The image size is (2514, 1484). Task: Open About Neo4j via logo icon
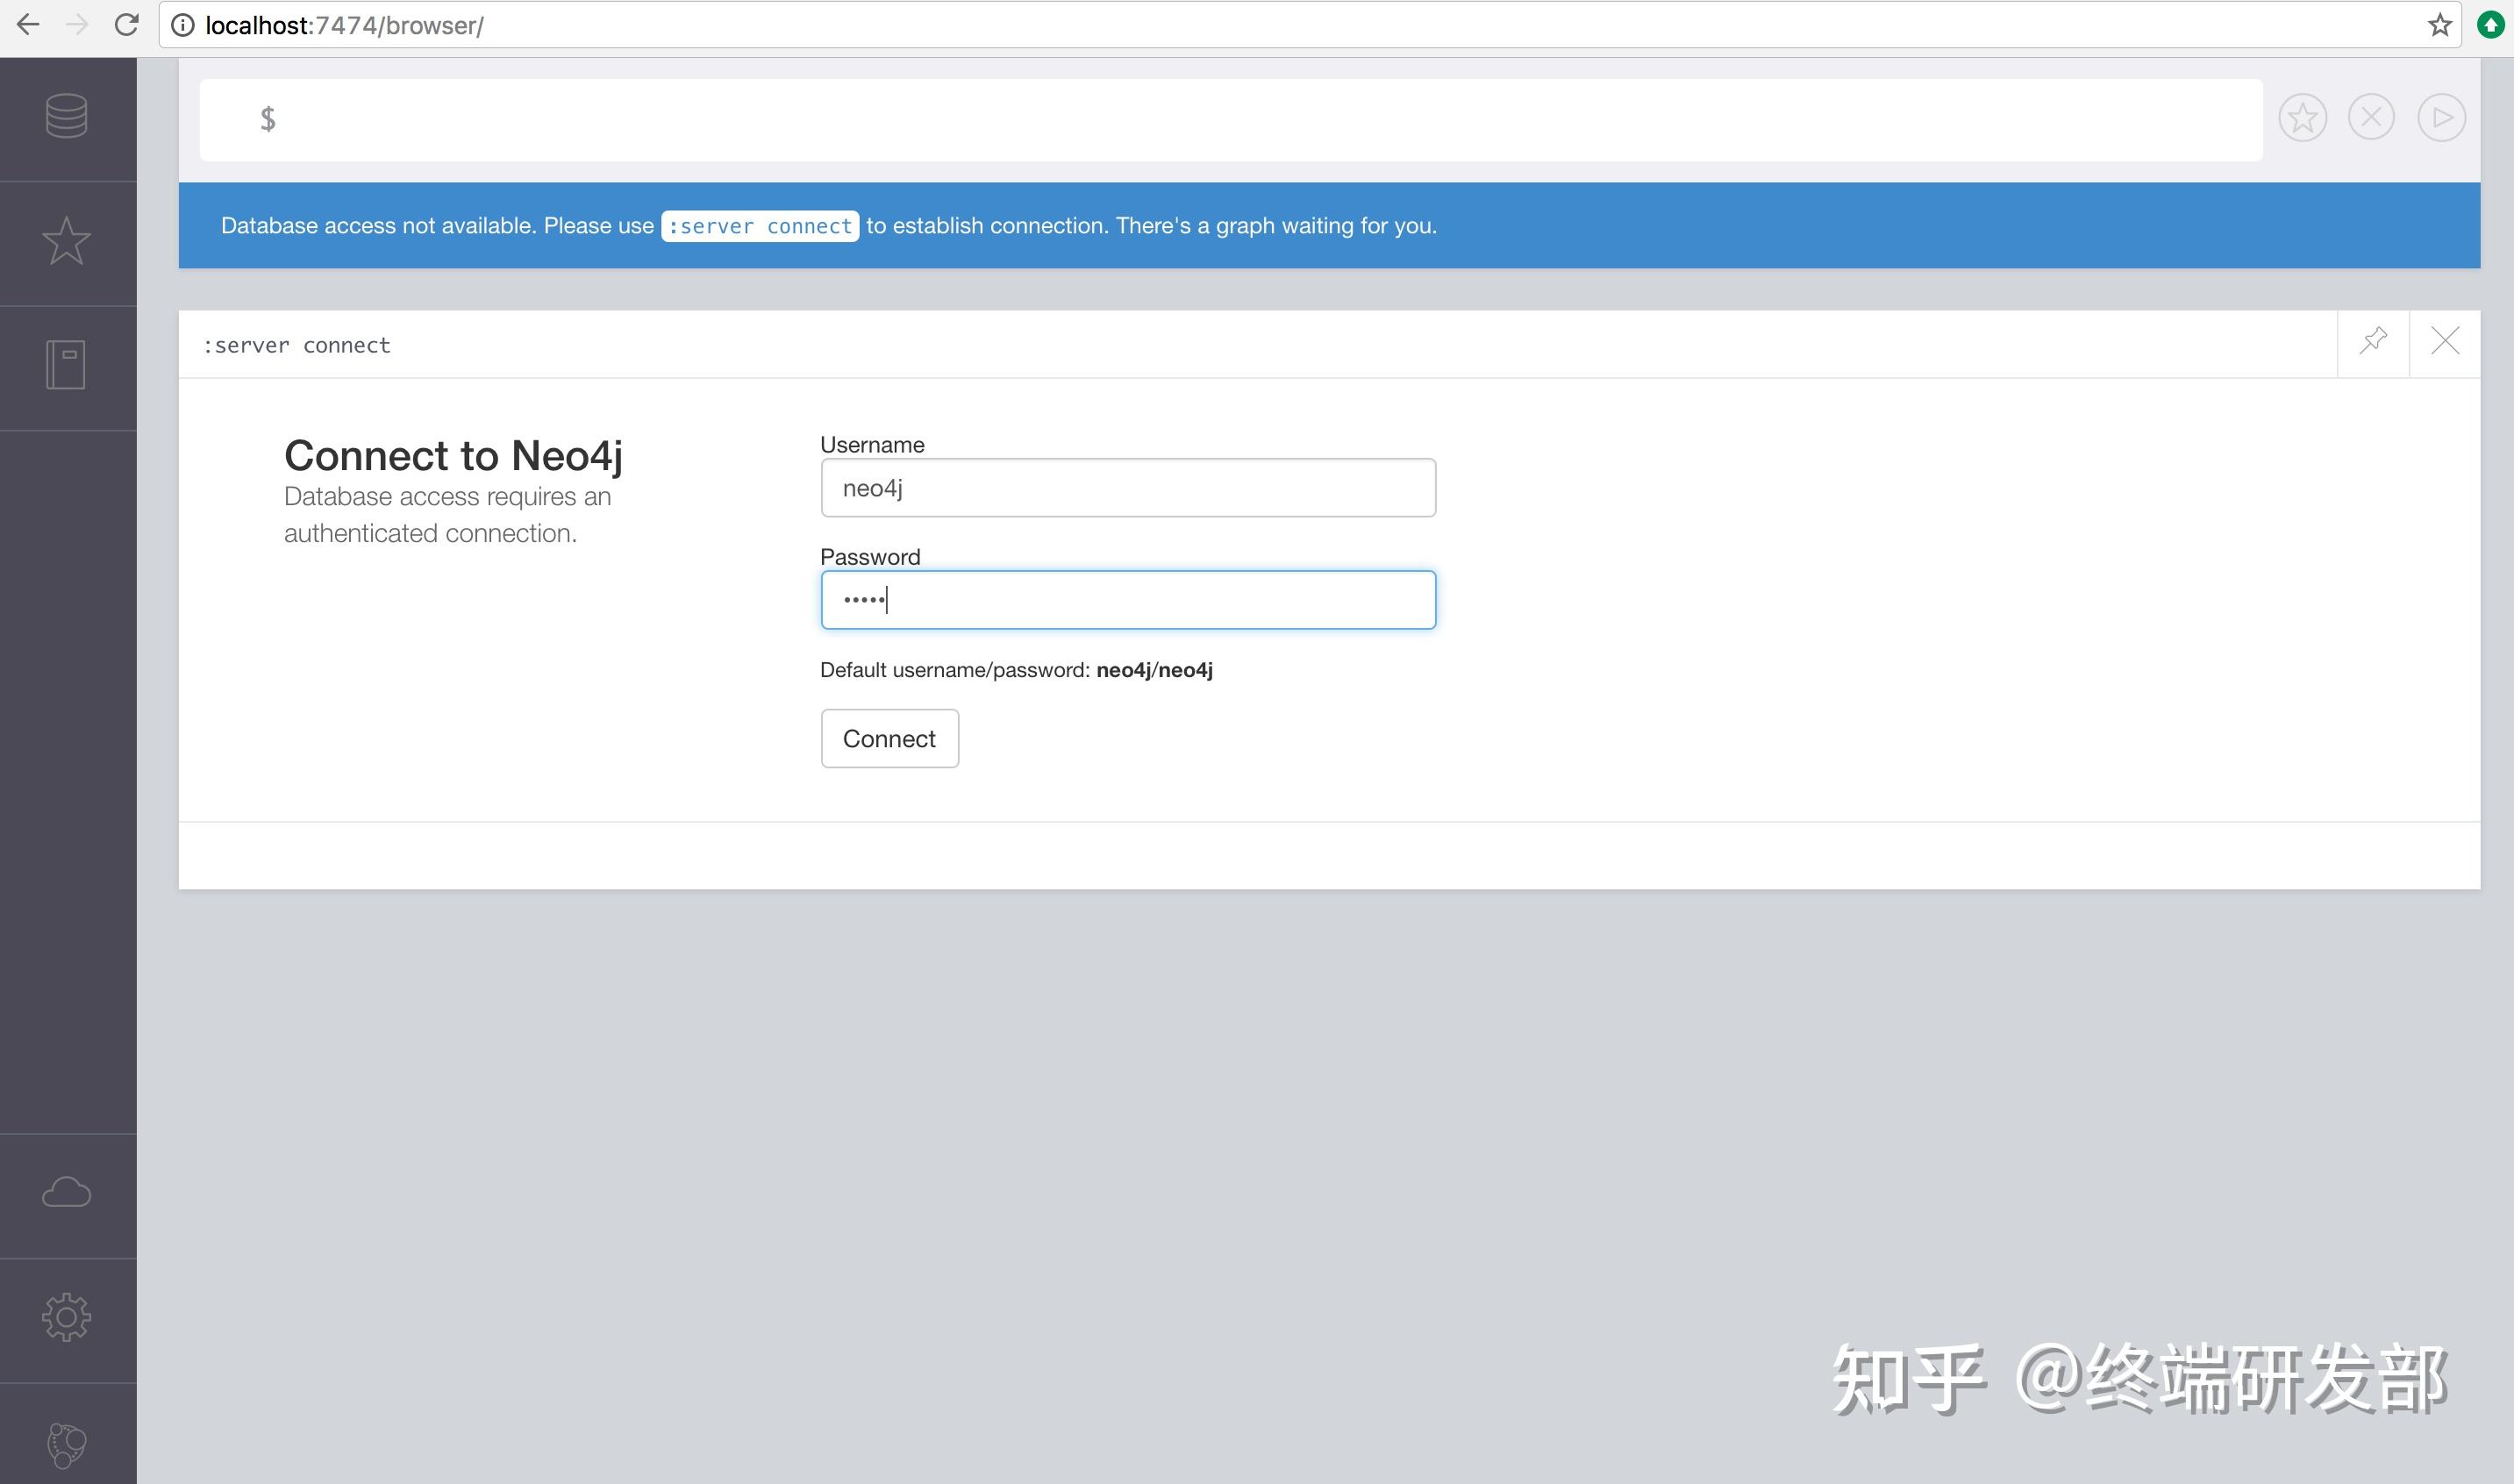65,1443
